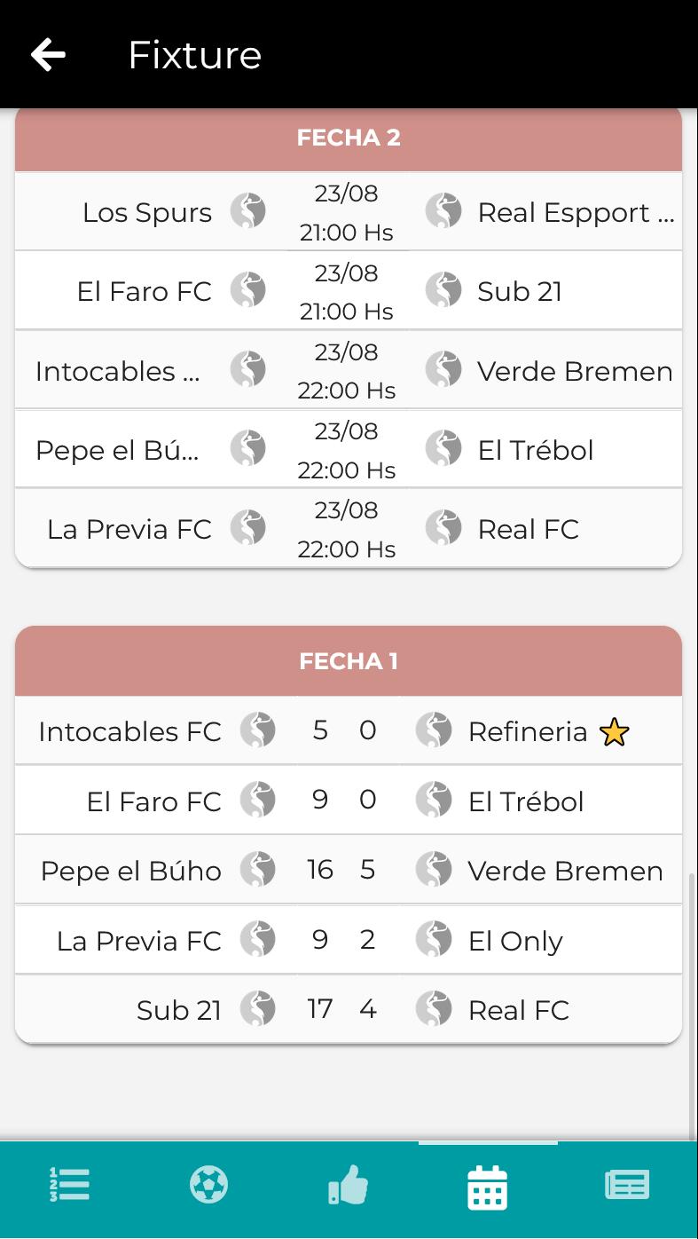Viewport: 698px width, 1239px height.
Task: Click the Verde Bremen crest in Fecha 2
Action: (x=443, y=369)
